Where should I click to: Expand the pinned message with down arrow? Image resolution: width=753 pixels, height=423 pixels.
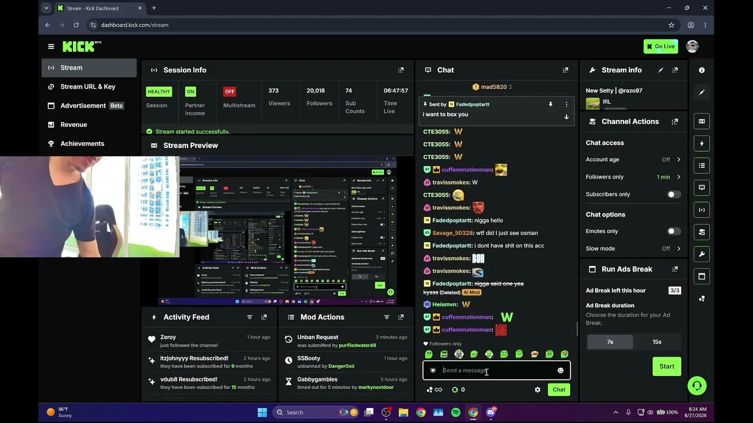(x=567, y=117)
